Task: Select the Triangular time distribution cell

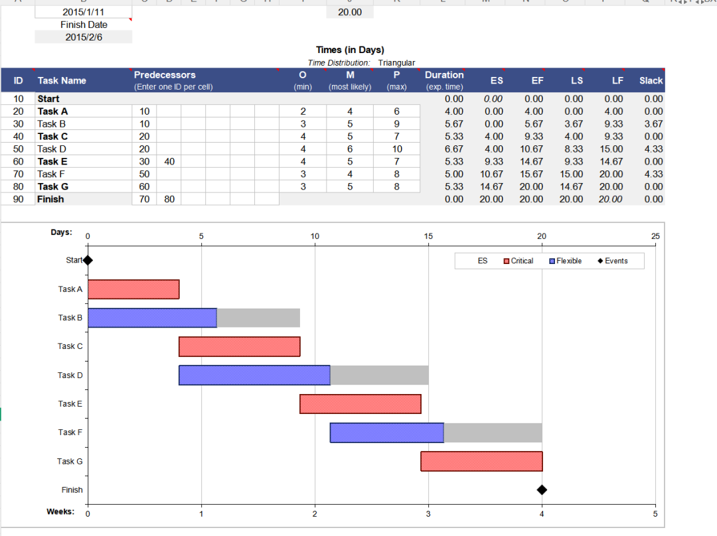Action: coord(396,63)
